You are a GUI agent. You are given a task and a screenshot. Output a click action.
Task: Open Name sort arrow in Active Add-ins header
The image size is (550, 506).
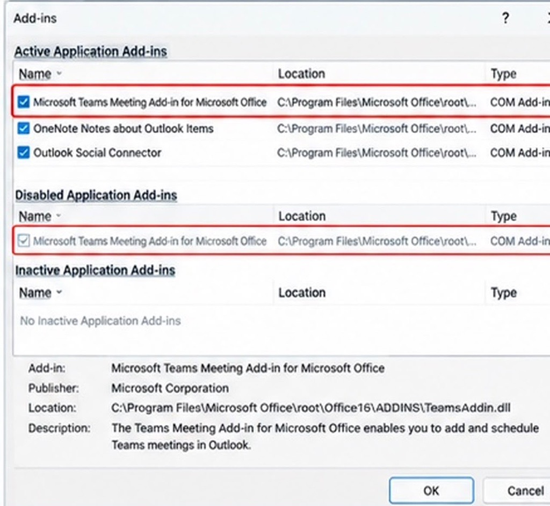pos(59,73)
